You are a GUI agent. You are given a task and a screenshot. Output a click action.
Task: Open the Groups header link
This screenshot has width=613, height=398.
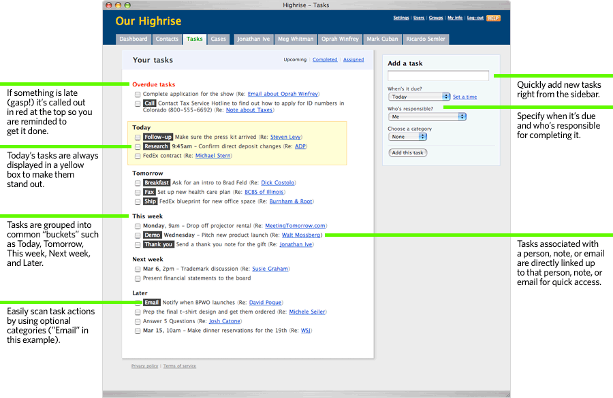click(x=436, y=18)
